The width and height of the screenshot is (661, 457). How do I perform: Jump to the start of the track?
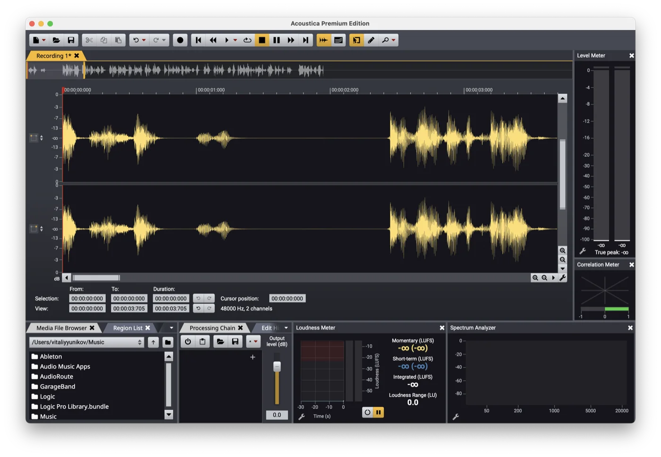pyautogui.click(x=198, y=40)
